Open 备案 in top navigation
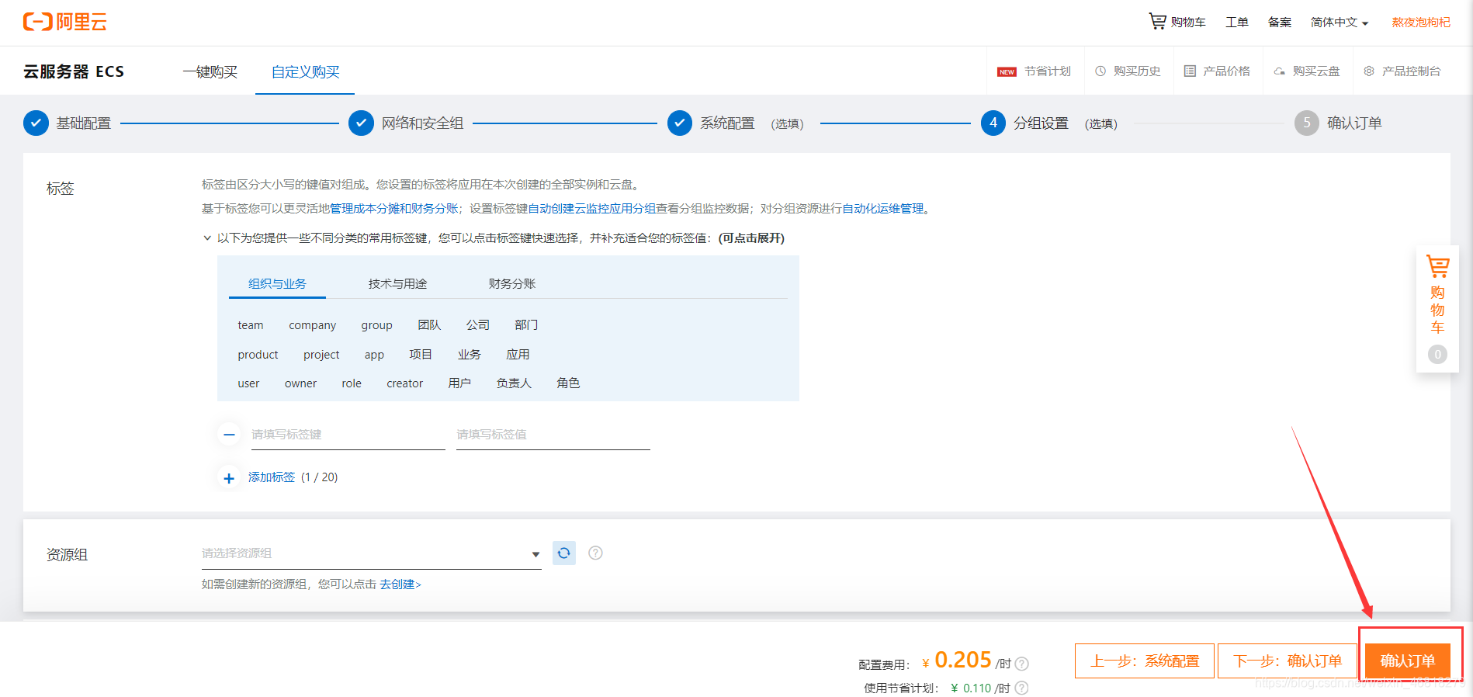The height and width of the screenshot is (697, 1473). tap(1280, 23)
